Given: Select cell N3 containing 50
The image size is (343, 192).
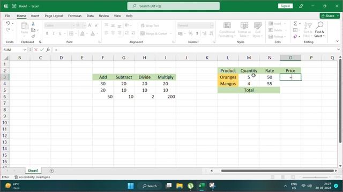Looking at the screenshot, I should coord(270,77).
